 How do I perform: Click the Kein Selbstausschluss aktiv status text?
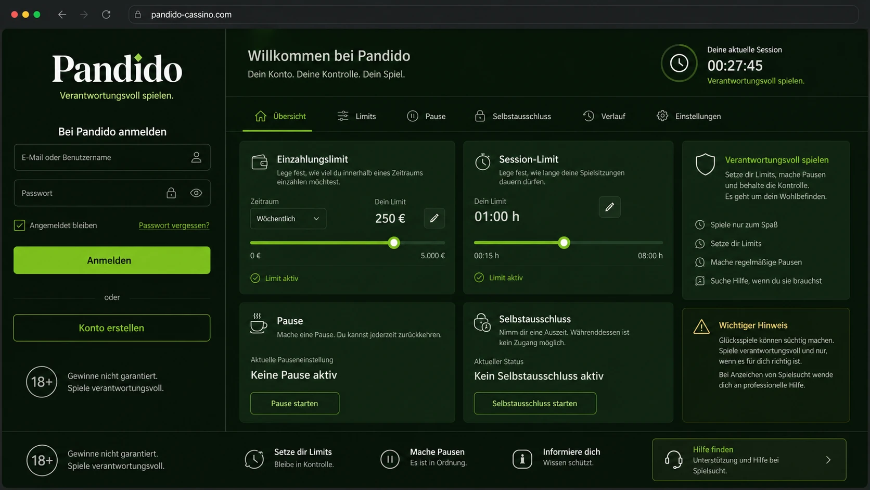539,376
